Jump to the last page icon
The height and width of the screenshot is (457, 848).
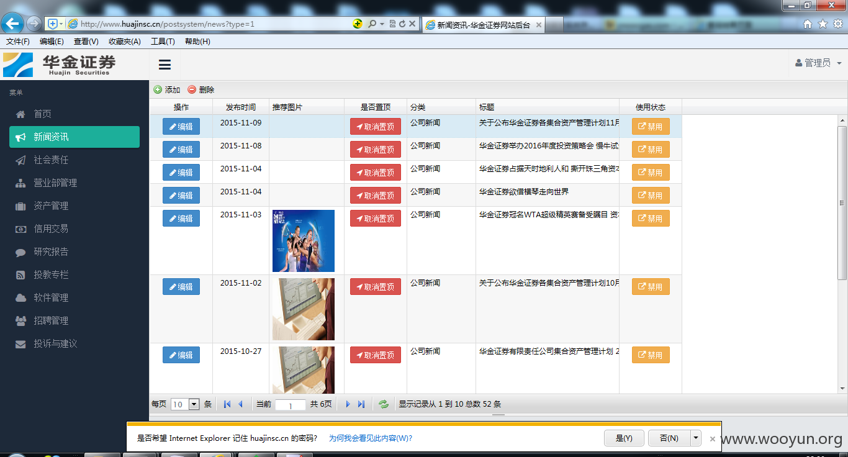click(x=361, y=404)
